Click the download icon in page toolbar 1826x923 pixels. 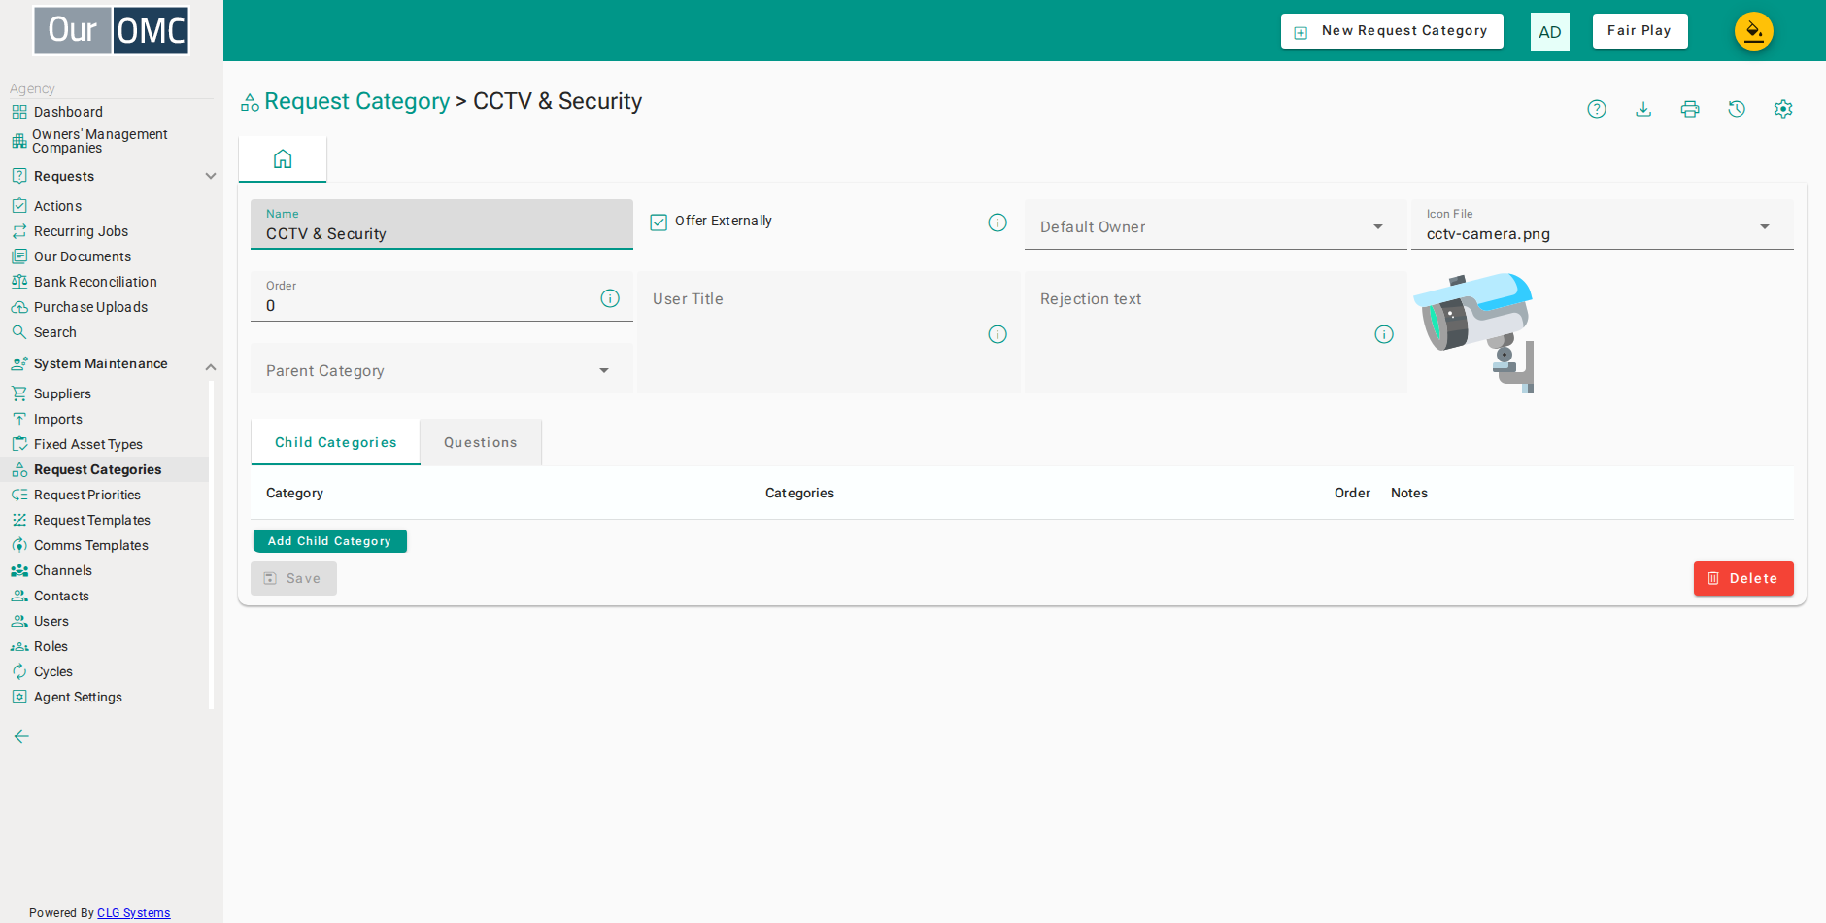tap(1643, 109)
